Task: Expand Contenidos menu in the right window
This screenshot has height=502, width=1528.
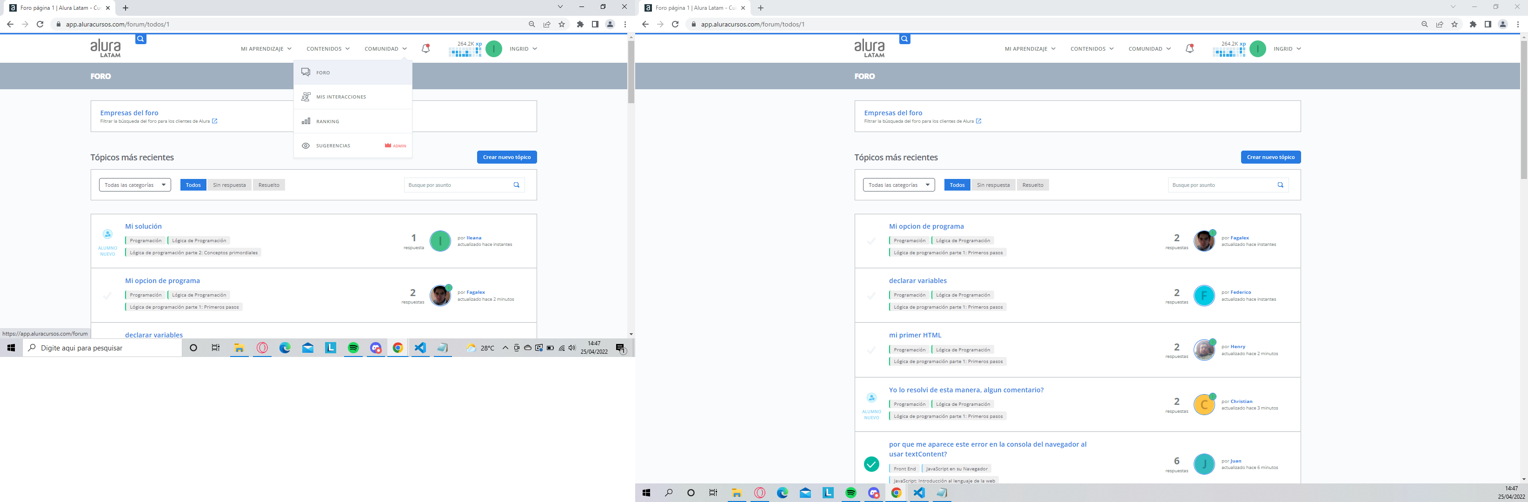Action: [1092, 49]
